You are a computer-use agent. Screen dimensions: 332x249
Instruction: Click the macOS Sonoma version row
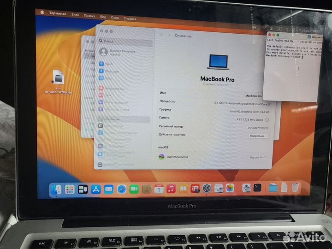[x=213, y=157]
